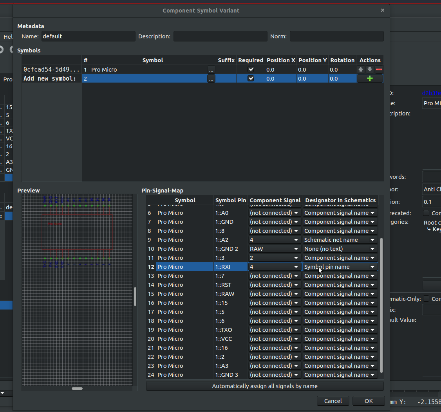Remove Pro Micro symbol with red minus

click(379, 69)
